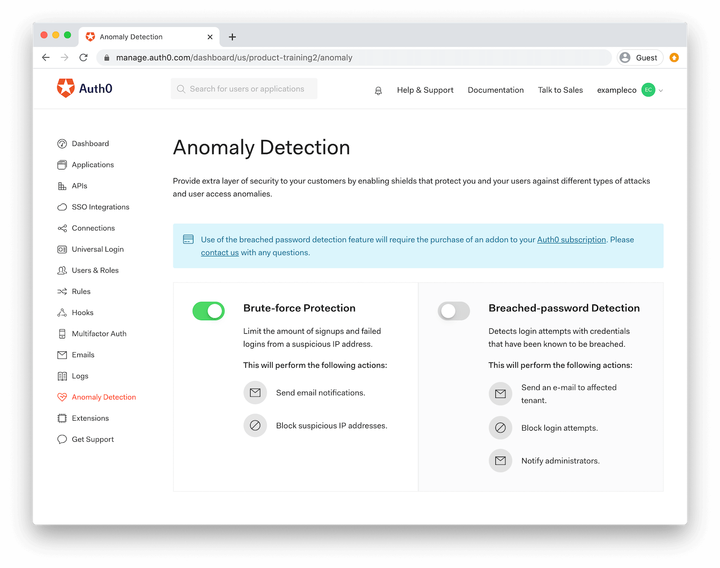The height and width of the screenshot is (568, 720).
Task: Click Talk to Sales link
Action: pyautogui.click(x=560, y=90)
